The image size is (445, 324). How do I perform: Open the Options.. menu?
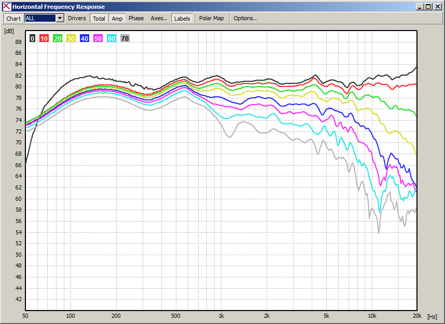(x=245, y=18)
